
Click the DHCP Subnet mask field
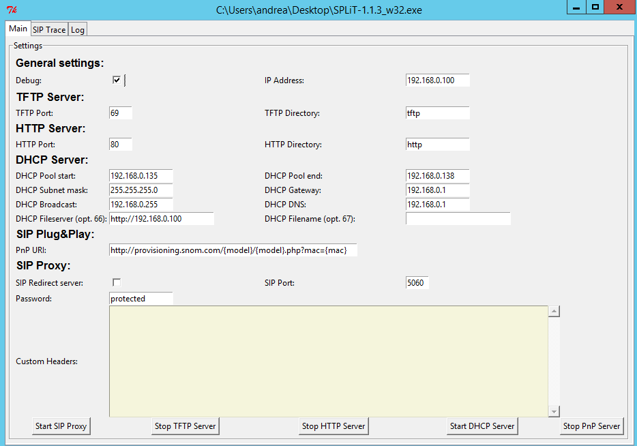(141, 190)
